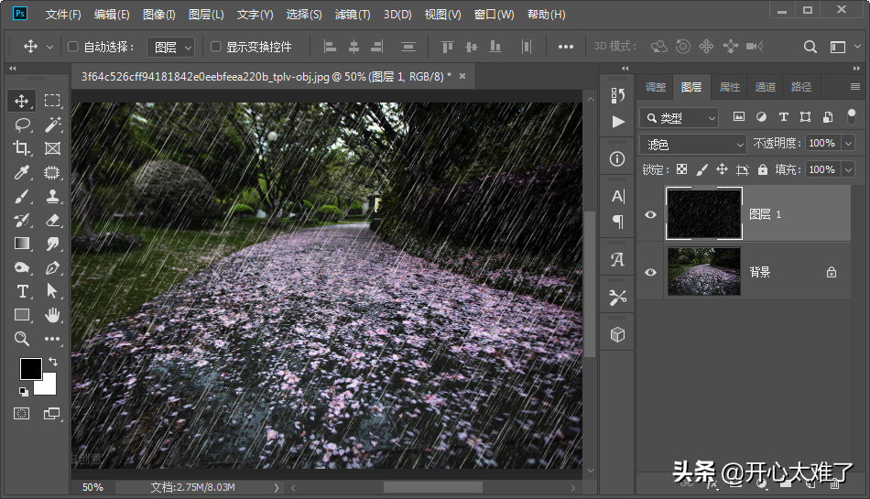Toggle the pixel layer filter

(x=739, y=117)
